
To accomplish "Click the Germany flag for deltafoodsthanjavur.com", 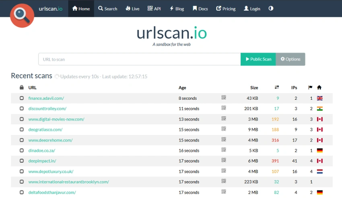I will 320,192.
